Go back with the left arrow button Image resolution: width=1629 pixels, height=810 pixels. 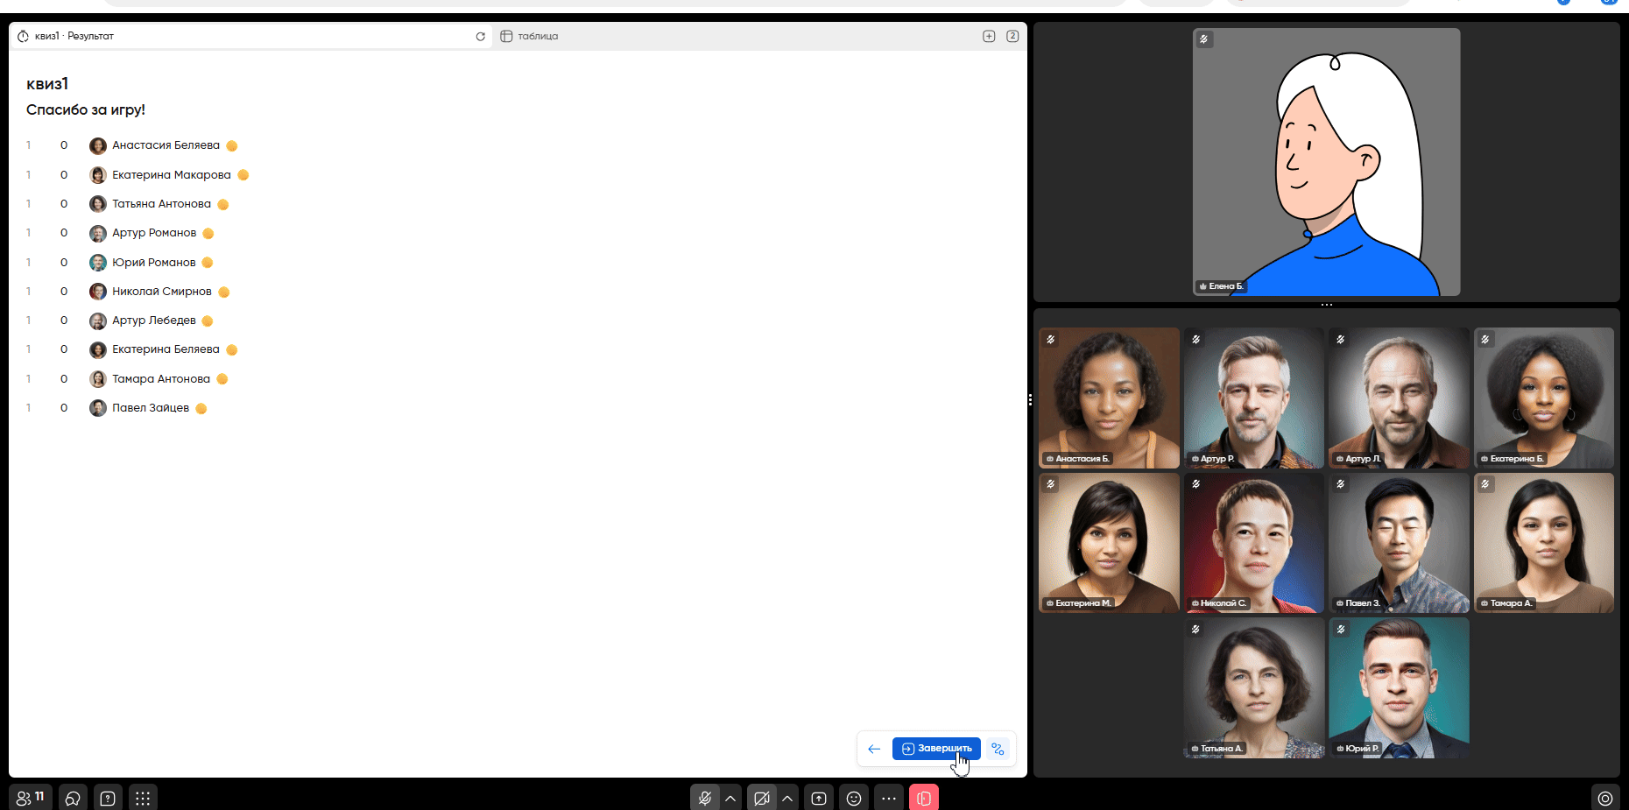874,749
